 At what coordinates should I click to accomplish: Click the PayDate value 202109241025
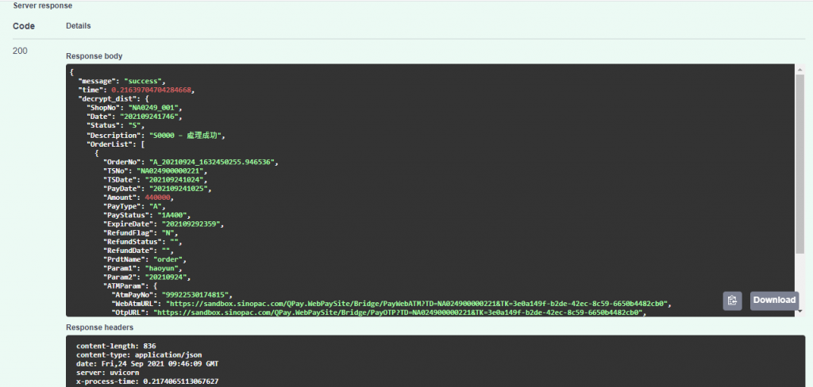coord(179,189)
